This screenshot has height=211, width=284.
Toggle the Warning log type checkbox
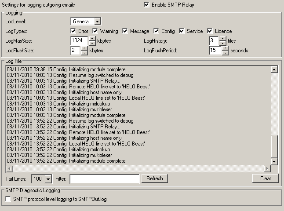pyautogui.click(x=95, y=31)
